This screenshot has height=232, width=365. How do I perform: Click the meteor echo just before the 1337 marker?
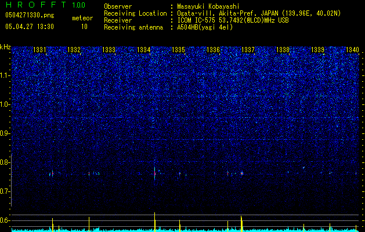(242, 173)
